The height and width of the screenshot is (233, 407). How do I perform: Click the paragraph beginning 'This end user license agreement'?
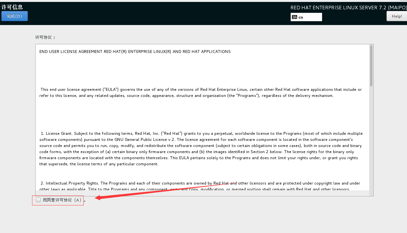[x=201, y=92]
